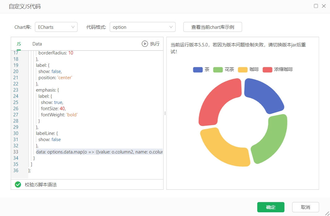Click the 执行 text label

point(155,44)
